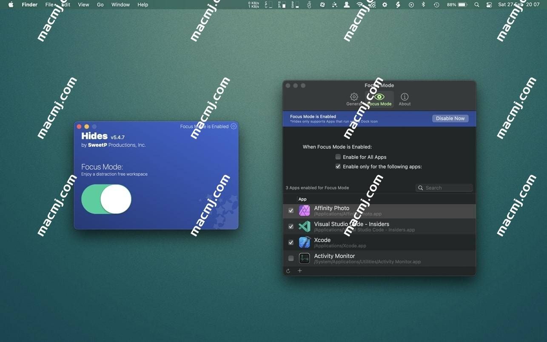This screenshot has width=547, height=342.
Task: Click the play circle menu bar icon
Action: [x=411, y=5]
